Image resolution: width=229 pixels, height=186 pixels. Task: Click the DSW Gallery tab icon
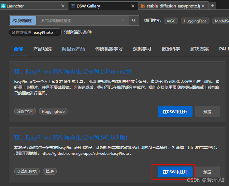click(x=73, y=6)
